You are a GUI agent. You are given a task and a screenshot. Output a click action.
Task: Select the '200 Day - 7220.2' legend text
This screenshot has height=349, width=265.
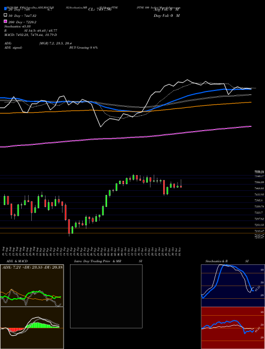tap(22, 22)
